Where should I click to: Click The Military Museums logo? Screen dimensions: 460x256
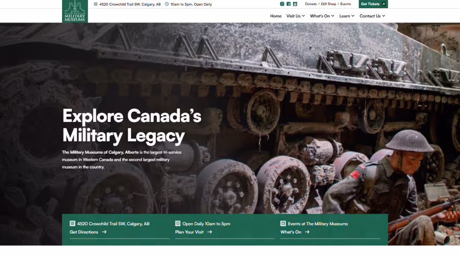click(x=75, y=11)
